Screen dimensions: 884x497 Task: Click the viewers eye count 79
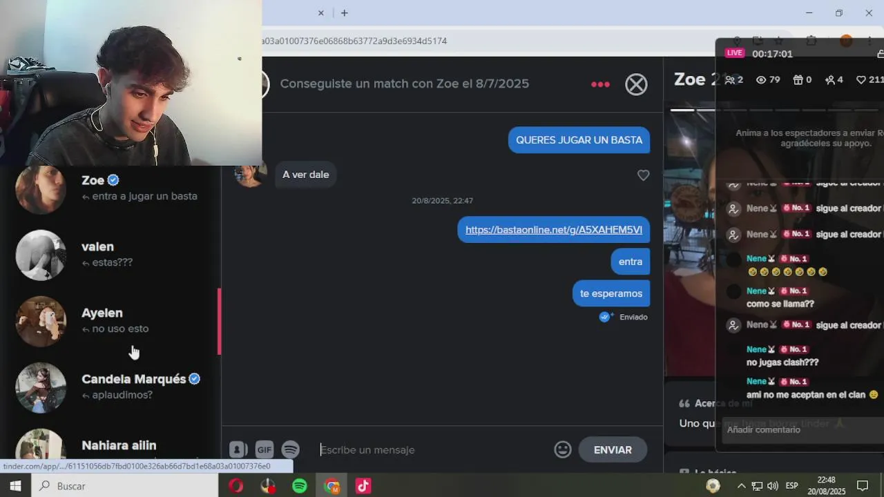768,80
